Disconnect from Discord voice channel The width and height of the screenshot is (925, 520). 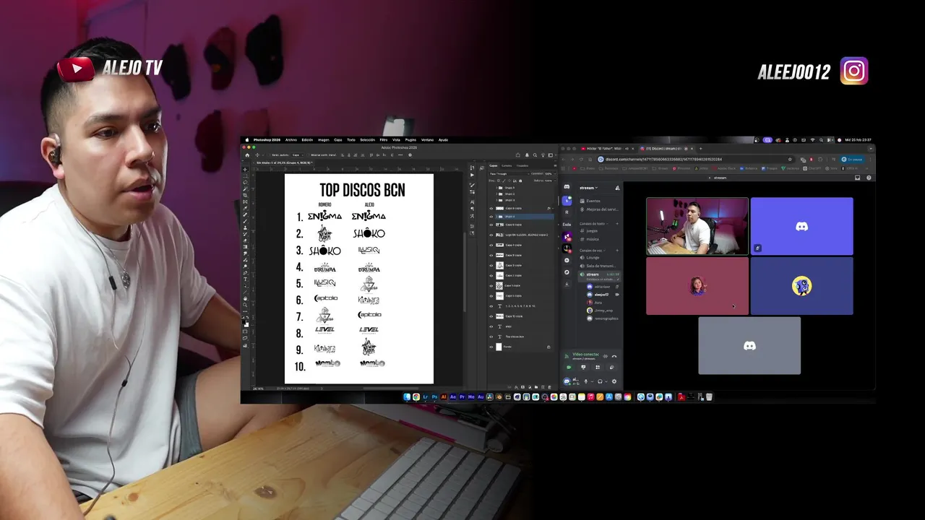[614, 356]
